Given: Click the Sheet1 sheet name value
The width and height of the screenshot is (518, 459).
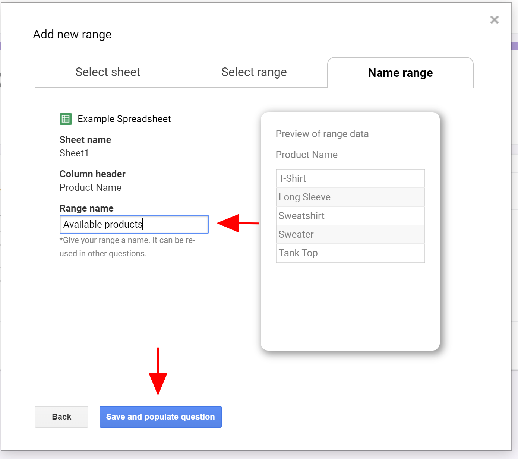Looking at the screenshot, I should tap(74, 153).
